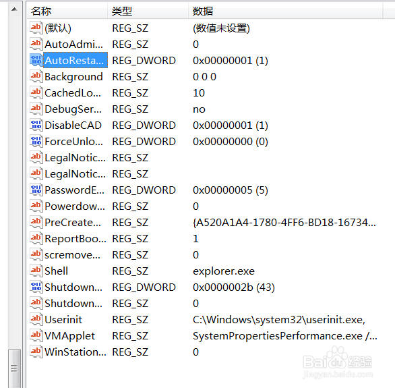Click the (默认) entry name
395x388 pixels.
click(x=58, y=28)
